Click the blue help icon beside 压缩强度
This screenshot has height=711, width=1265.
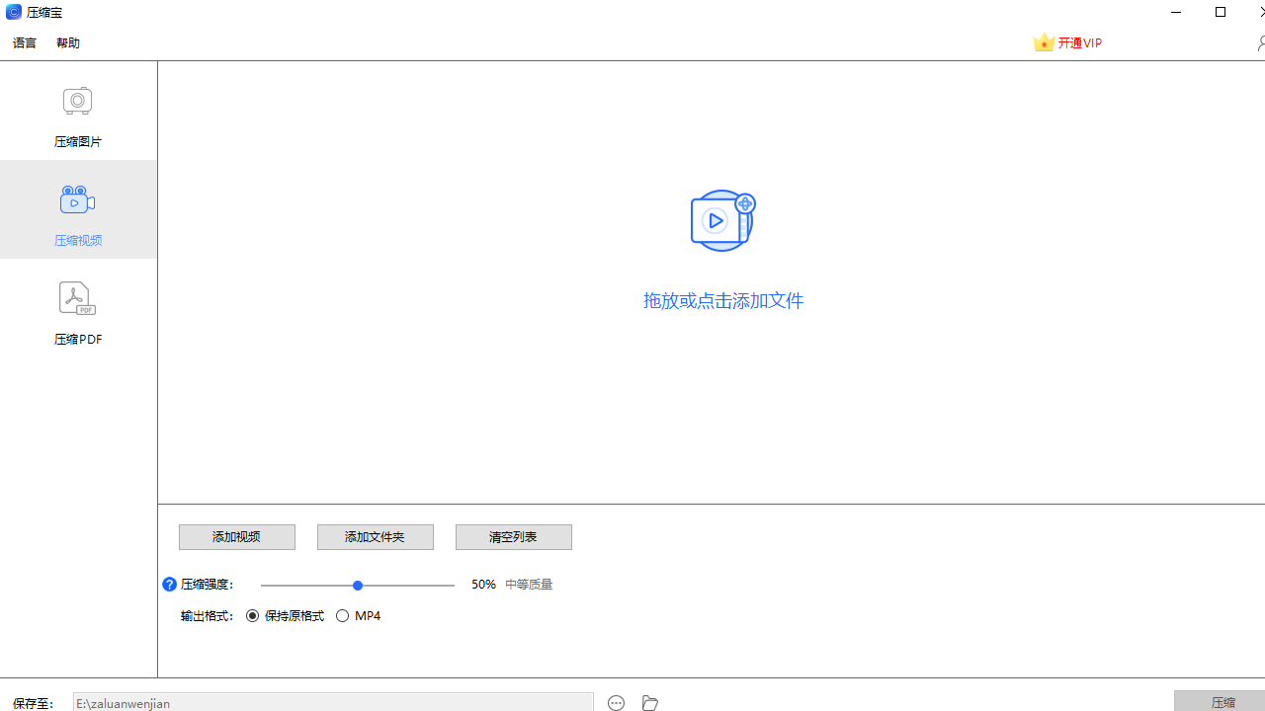[169, 585]
